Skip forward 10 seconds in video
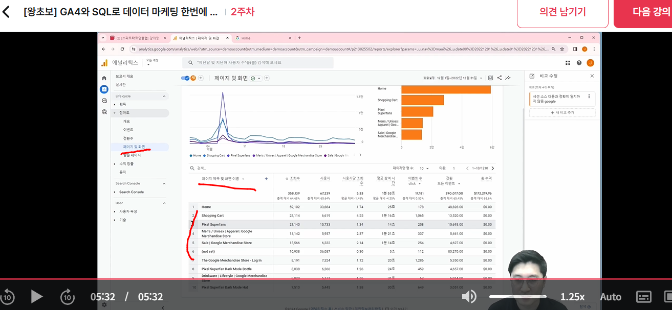The image size is (672, 310). 68,296
